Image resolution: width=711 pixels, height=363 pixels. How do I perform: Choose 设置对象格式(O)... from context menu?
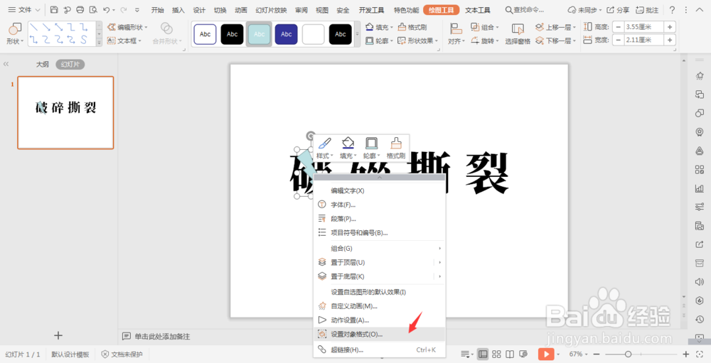pyautogui.click(x=380, y=335)
